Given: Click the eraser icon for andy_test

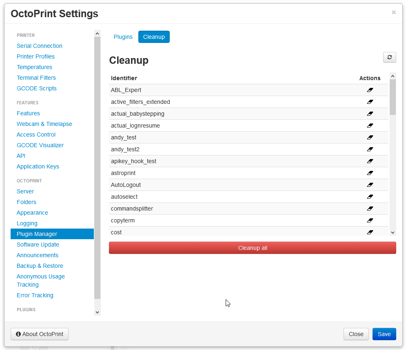Looking at the screenshot, I should 370,137.
